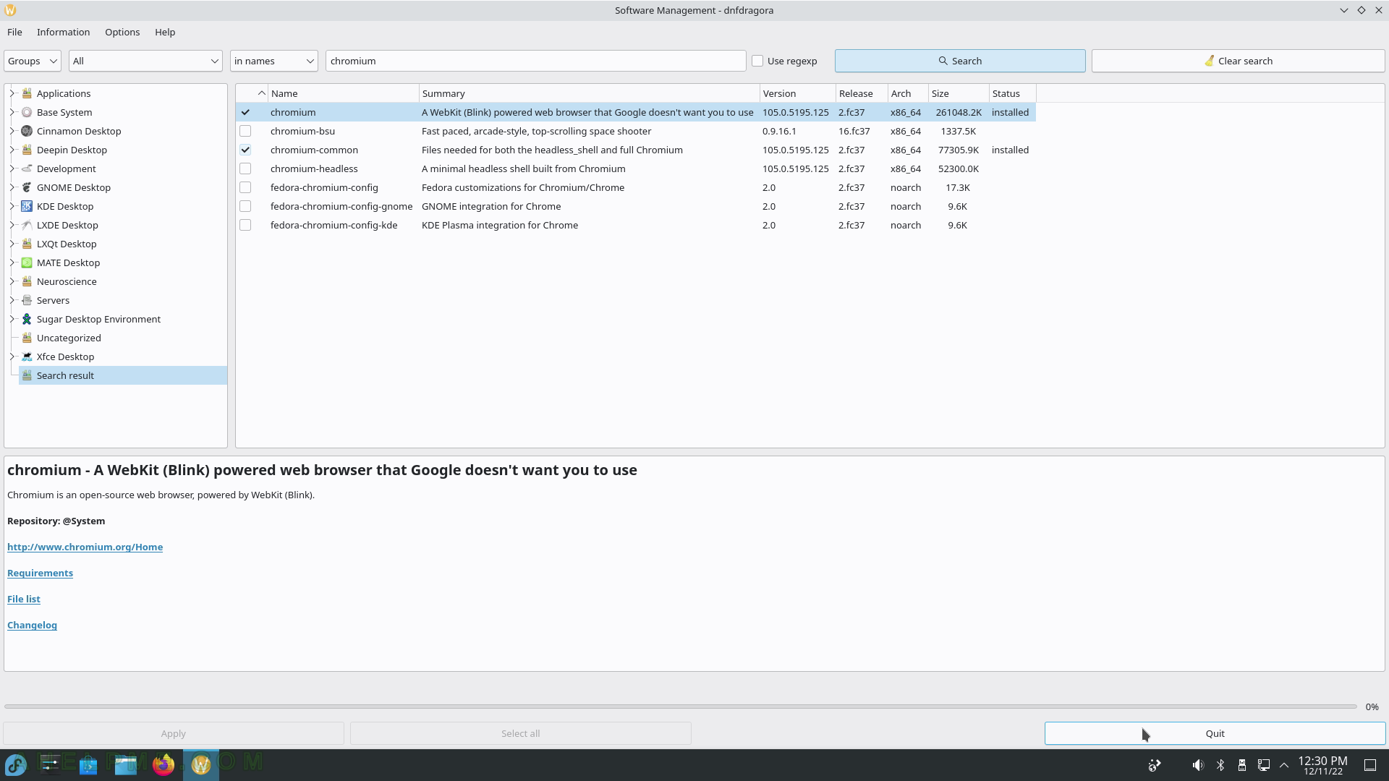The width and height of the screenshot is (1389, 781).
Task: Expand the LXQt Desktop tree node
Action: click(x=12, y=244)
